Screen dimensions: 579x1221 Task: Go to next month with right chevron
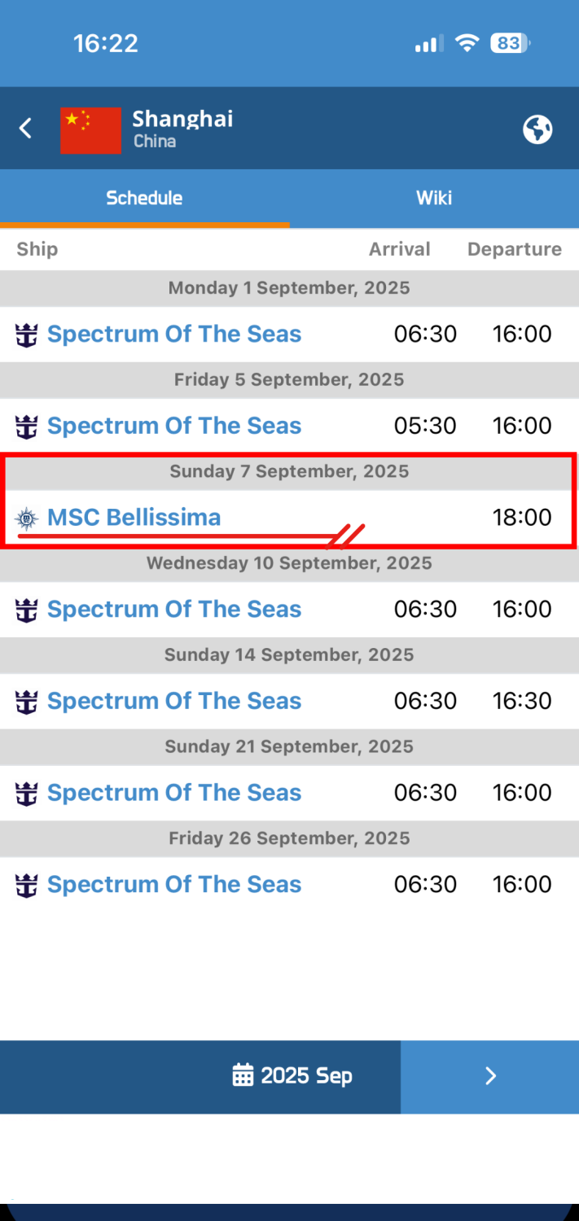point(490,1076)
